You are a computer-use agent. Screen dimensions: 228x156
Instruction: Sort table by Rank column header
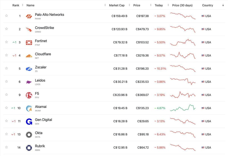[16, 5]
